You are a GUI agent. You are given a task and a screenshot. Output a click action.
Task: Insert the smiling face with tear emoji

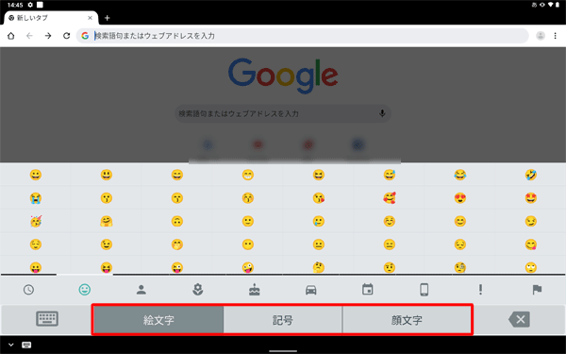coord(319,221)
